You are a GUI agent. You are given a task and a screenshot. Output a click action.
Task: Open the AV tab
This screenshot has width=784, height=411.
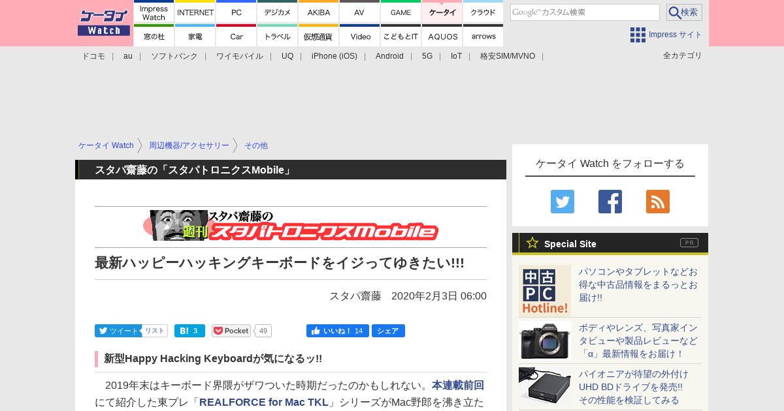359,12
